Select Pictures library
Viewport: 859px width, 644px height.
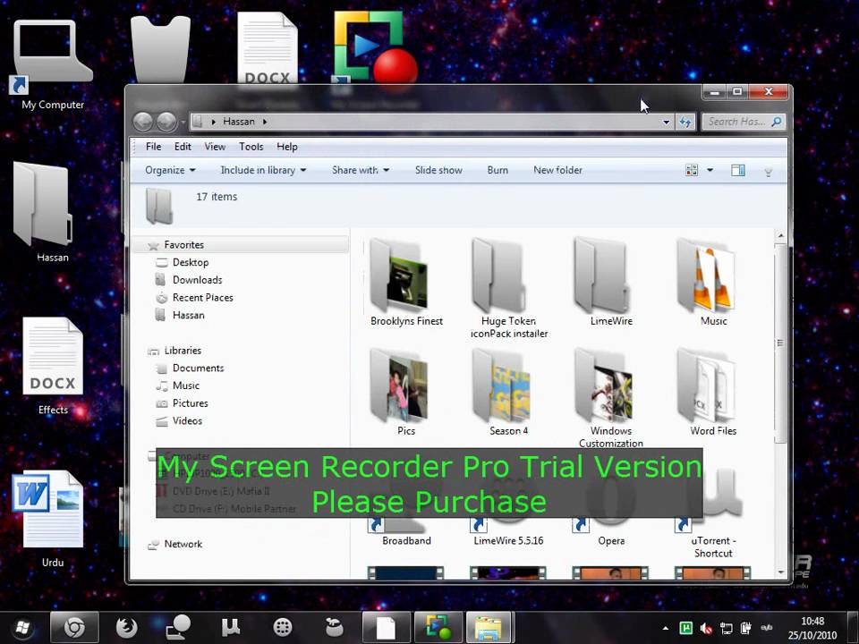click(190, 403)
